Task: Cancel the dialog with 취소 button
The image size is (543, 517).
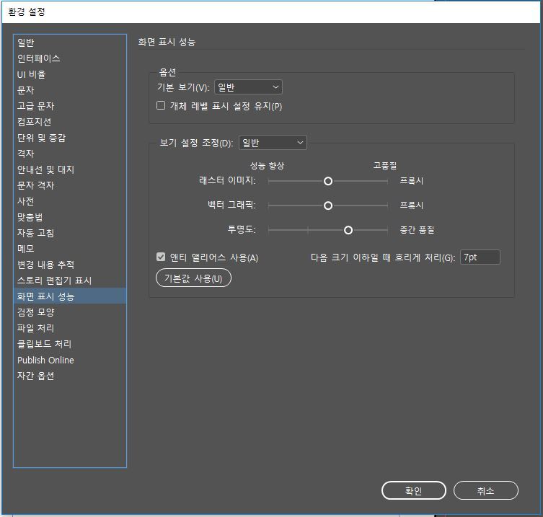Action: click(x=485, y=490)
